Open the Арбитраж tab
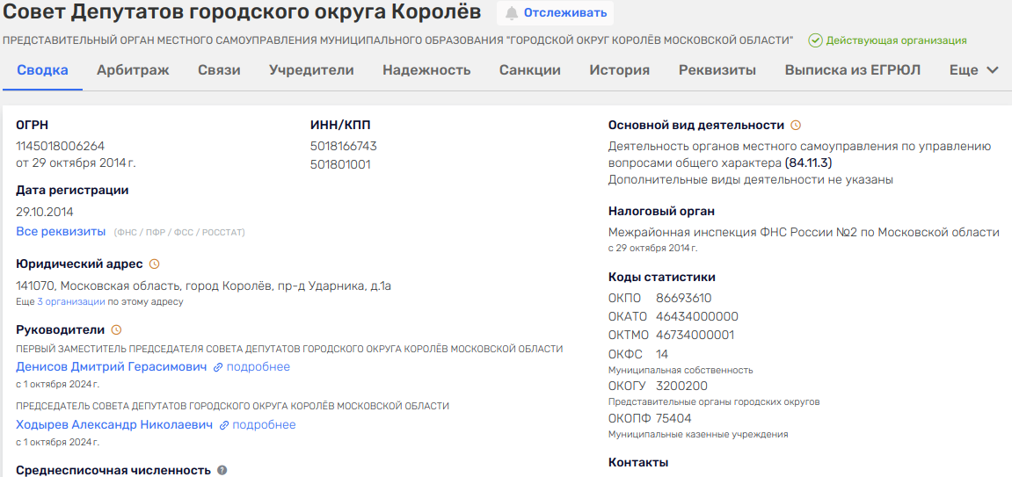 [133, 70]
